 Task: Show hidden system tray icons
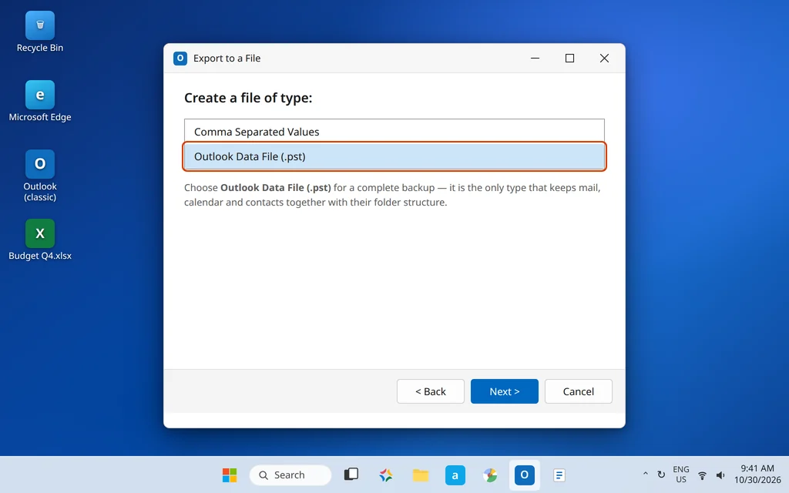pyautogui.click(x=645, y=475)
